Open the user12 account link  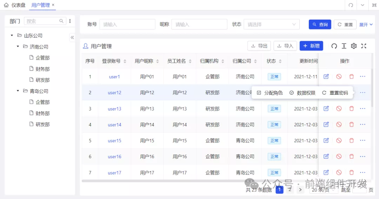point(114,93)
